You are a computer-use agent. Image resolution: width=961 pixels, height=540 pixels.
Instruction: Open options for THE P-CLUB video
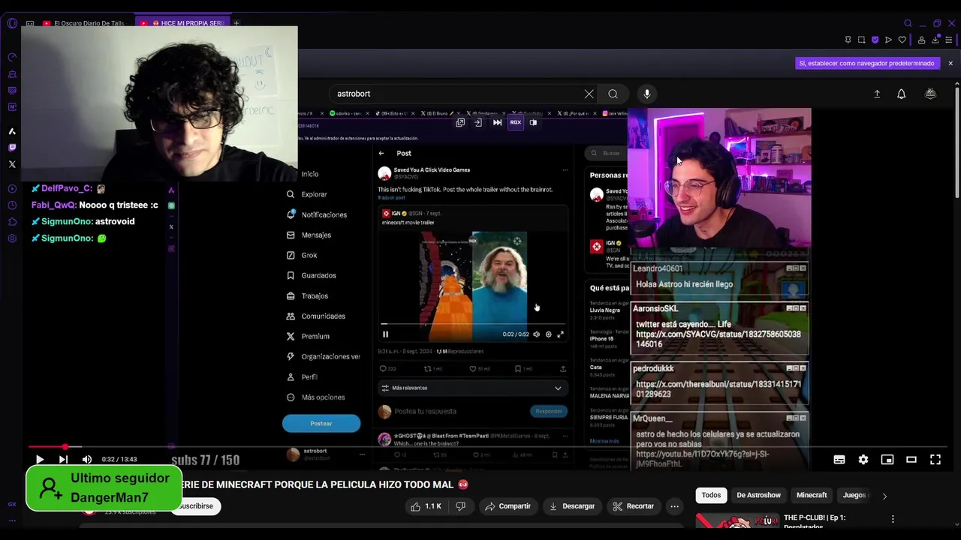(x=893, y=519)
